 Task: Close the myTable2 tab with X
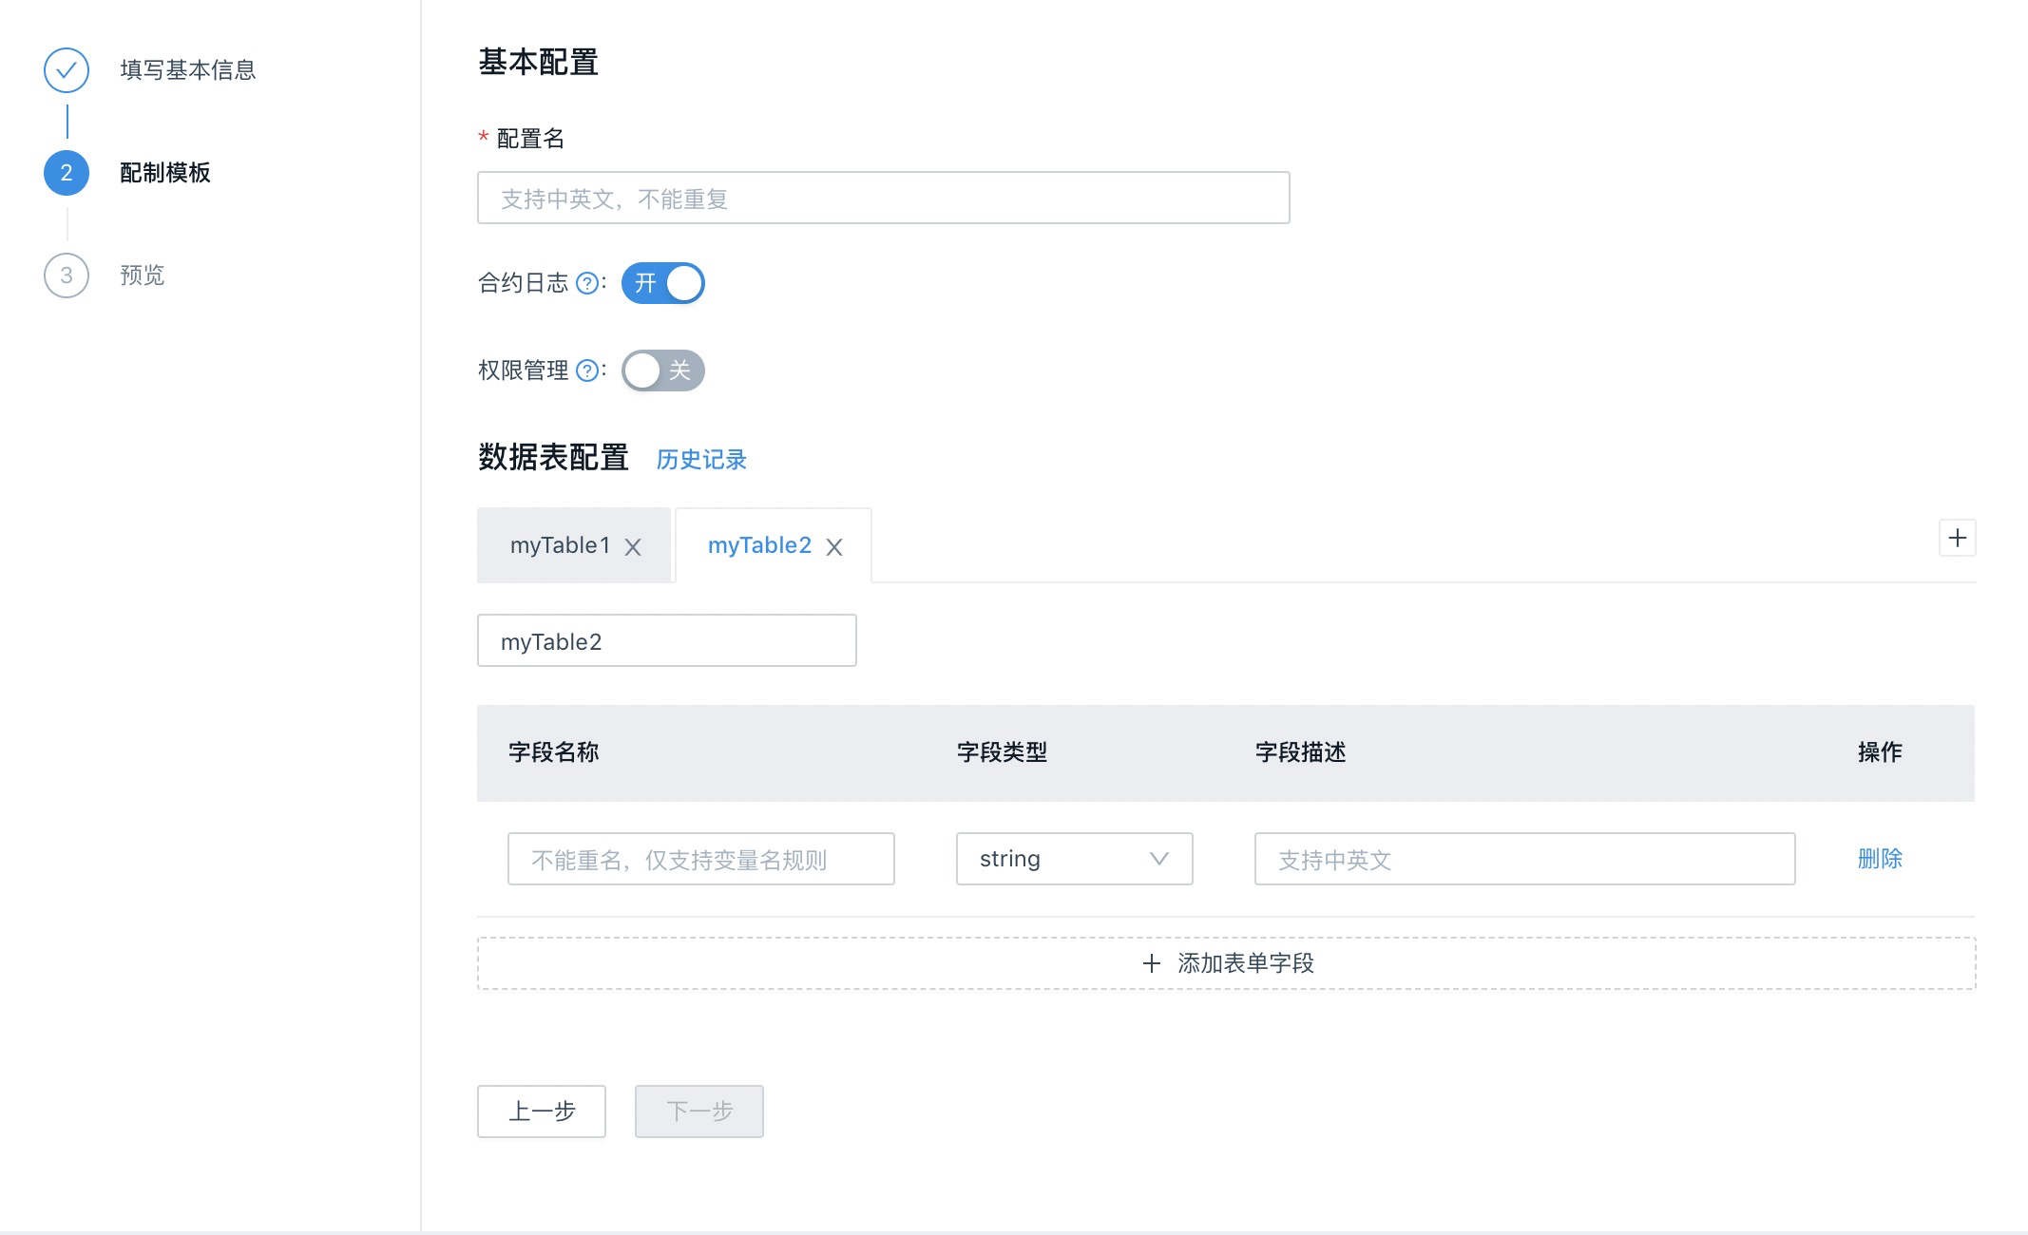coord(834,547)
